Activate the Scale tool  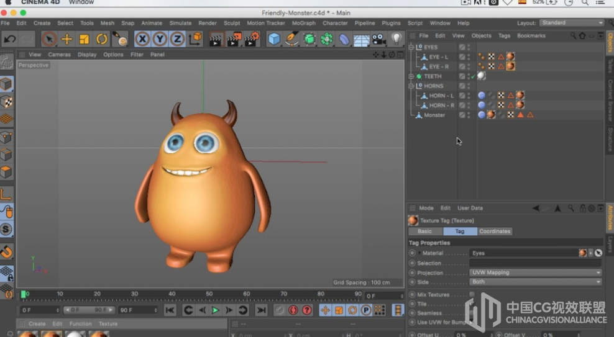click(84, 39)
